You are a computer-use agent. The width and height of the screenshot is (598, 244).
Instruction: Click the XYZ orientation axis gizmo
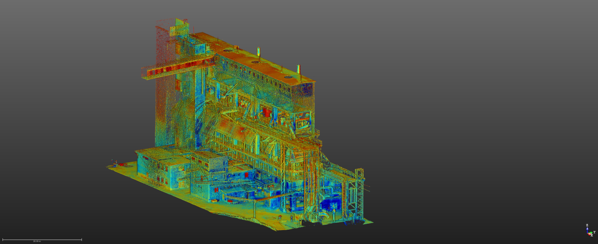(590, 231)
